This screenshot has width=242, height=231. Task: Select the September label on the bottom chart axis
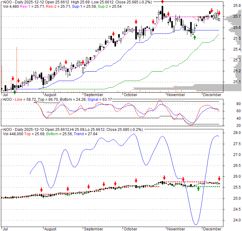93,229
